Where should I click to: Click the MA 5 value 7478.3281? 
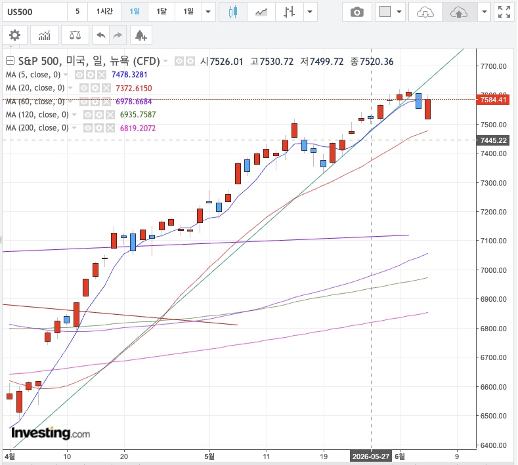pyautogui.click(x=129, y=75)
